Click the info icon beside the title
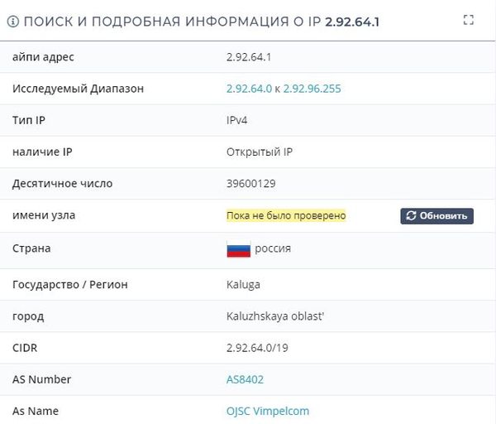The width and height of the screenshot is (496, 424). pos(13,22)
